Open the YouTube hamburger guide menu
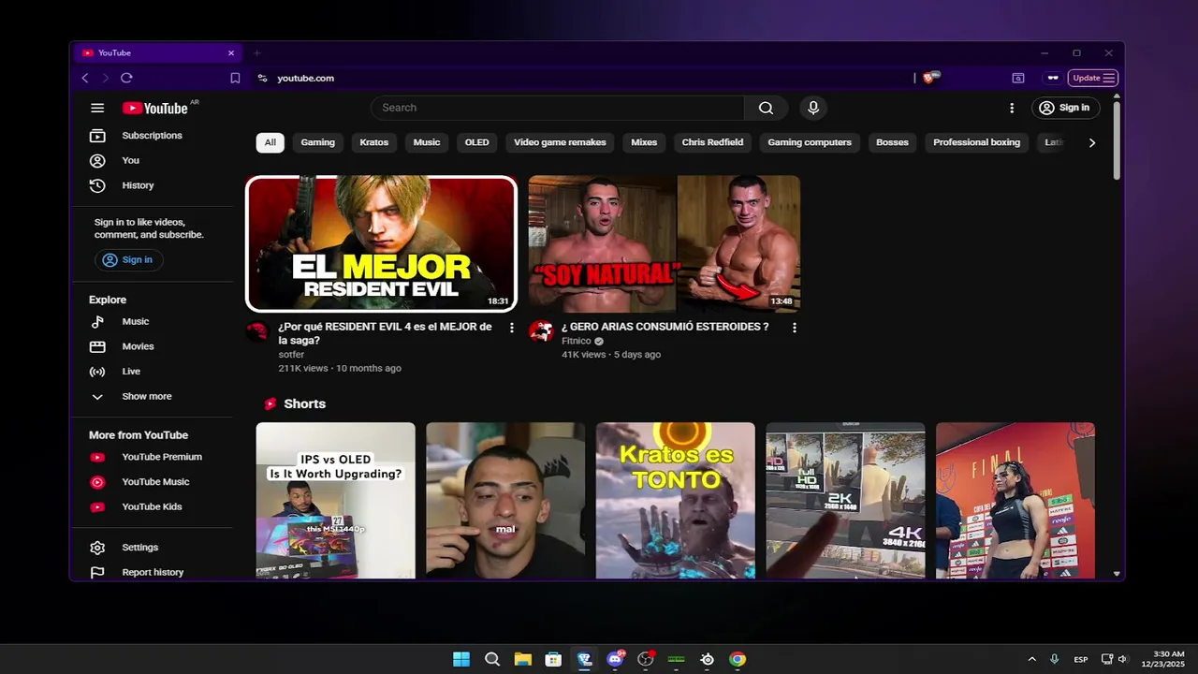1198x674 pixels. pyautogui.click(x=97, y=108)
